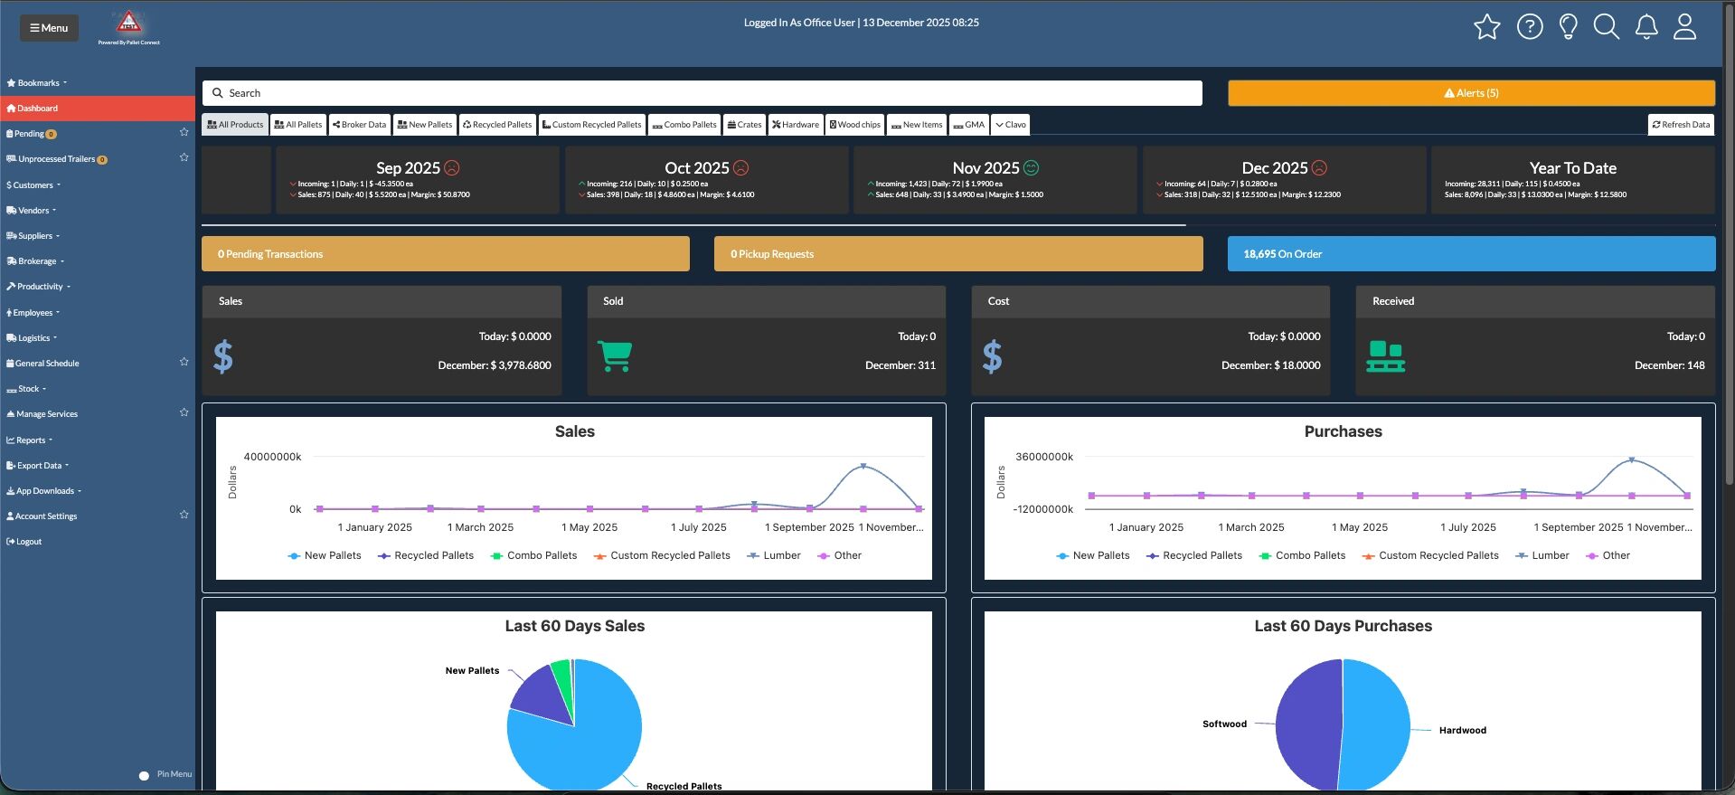Open the notifications bell icon
The height and width of the screenshot is (795, 1735).
[1646, 27]
